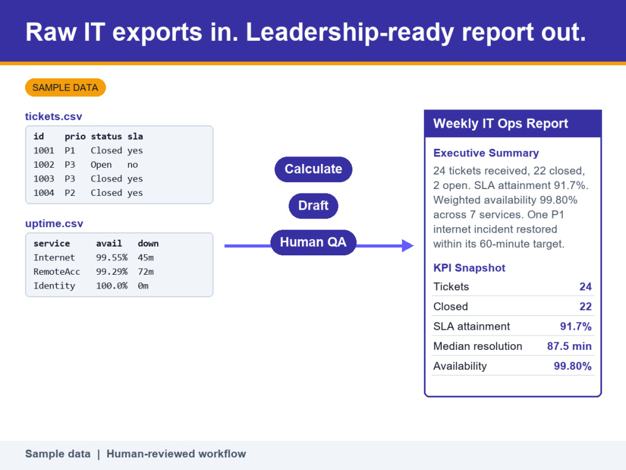Click the uptime header row service avail down
This screenshot has width=626, height=470.
(x=96, y=243)
